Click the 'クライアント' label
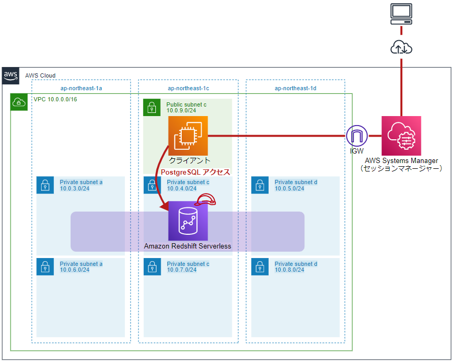 pos(190,160)
